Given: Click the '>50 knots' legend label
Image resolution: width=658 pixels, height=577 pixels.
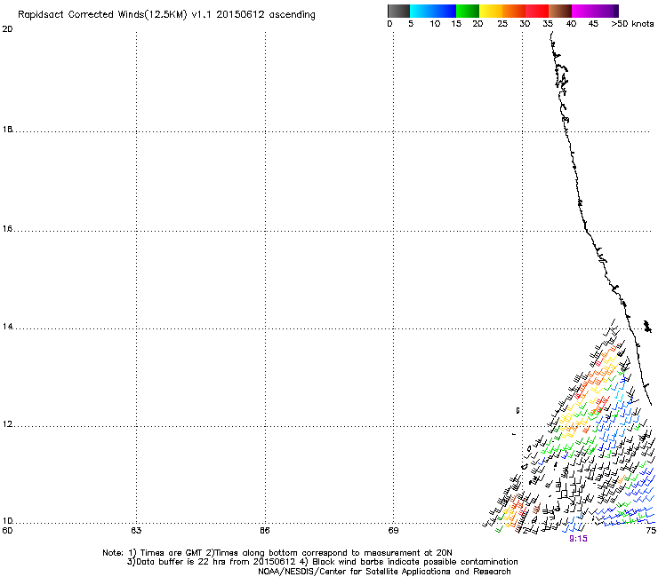Looking at the screenshot, I should coord(632,24).
